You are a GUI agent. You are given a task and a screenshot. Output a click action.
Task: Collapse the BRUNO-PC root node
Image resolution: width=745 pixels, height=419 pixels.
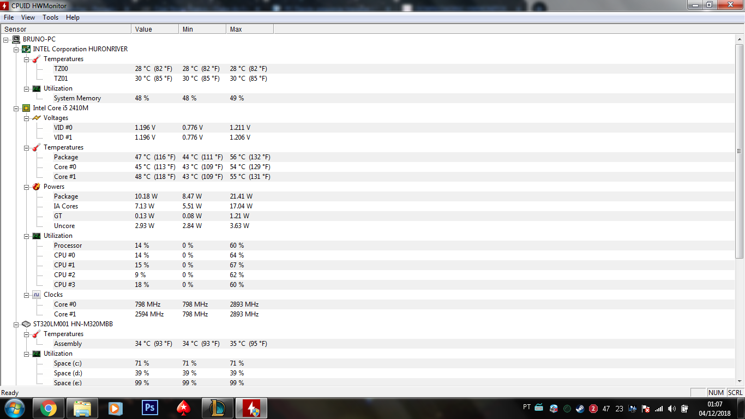pyautogui.click(x=6, y=39)
